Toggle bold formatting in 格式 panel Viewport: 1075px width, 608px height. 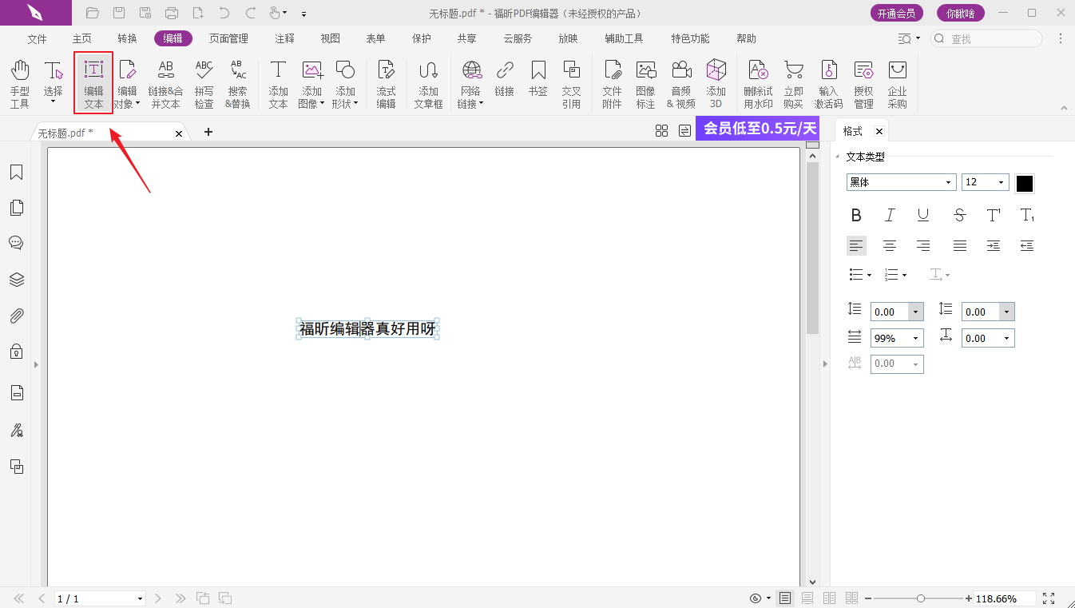point(856,215)
